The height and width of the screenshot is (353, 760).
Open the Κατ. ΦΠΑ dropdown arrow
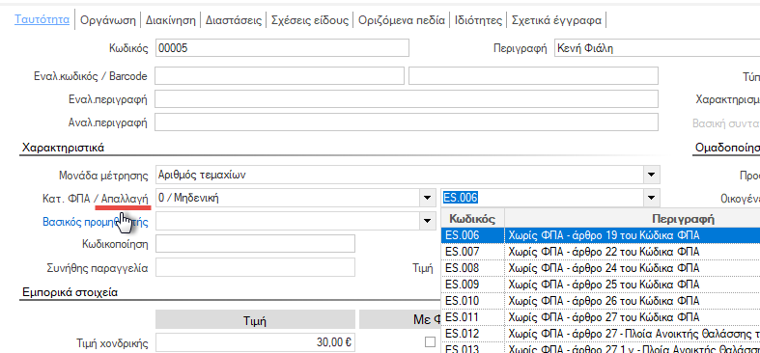click(427, 198)
